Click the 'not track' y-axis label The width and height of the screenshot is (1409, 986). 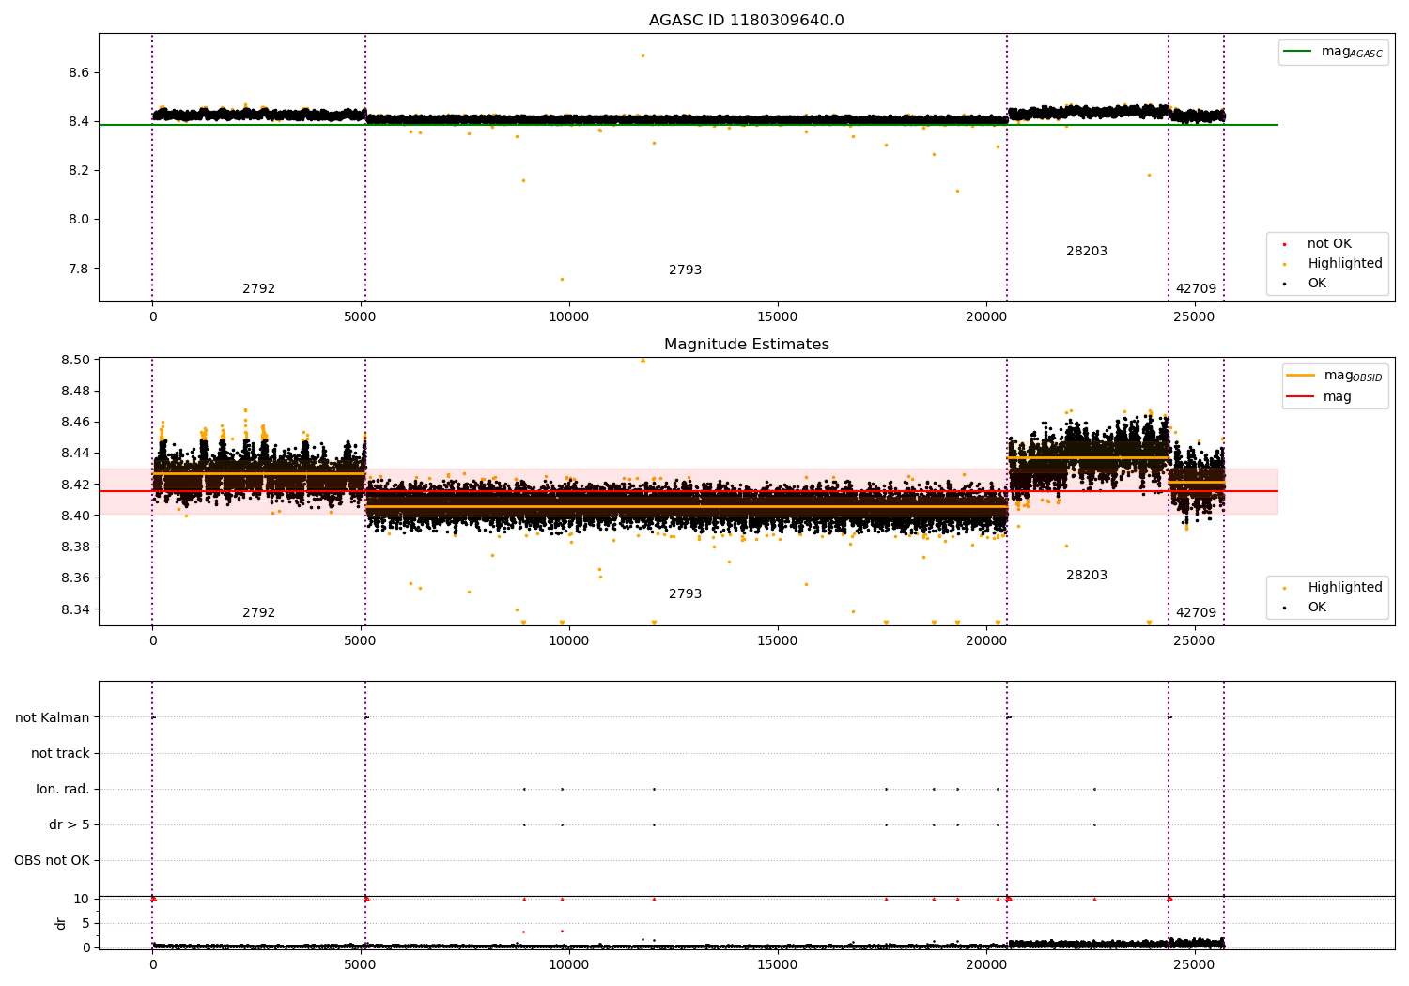[x=60, y=754]
